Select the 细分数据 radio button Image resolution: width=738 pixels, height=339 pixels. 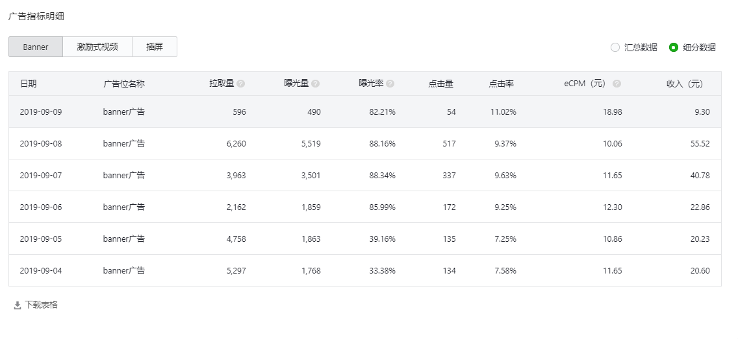coord(674,47)
